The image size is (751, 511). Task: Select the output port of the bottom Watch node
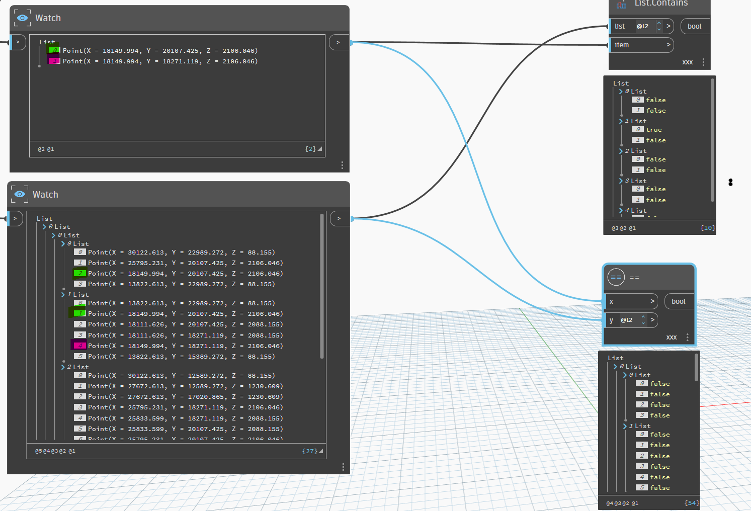point(340,218)
